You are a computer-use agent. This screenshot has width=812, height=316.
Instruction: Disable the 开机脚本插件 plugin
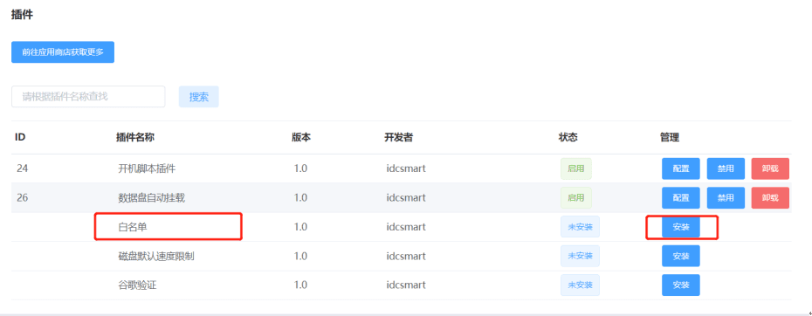[726, 168]
